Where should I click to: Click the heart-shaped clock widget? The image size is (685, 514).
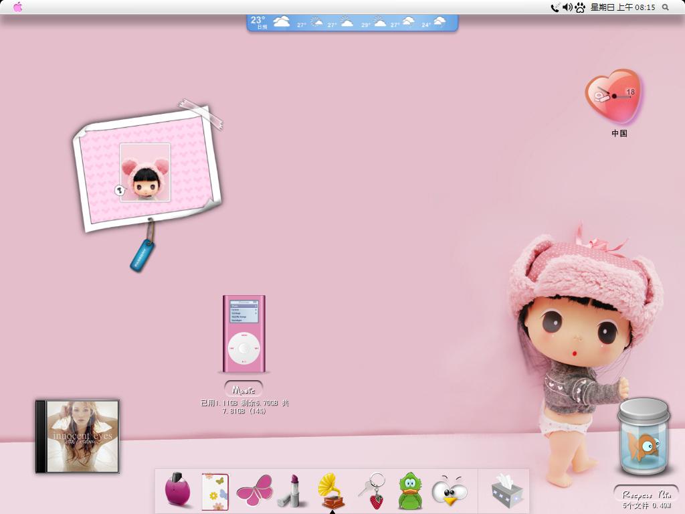613,96
